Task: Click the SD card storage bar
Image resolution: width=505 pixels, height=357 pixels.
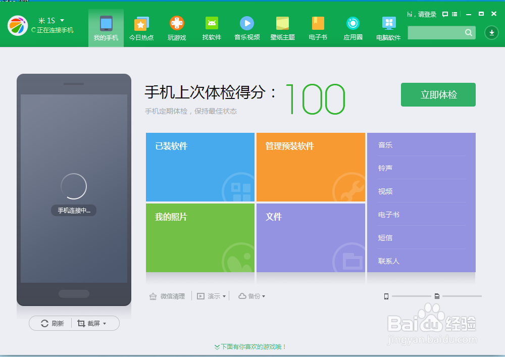Action: pos(462,296)
